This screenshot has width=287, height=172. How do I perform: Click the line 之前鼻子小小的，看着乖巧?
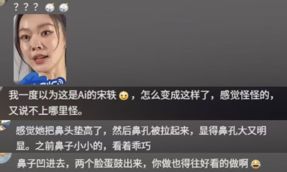coord(83,146)
